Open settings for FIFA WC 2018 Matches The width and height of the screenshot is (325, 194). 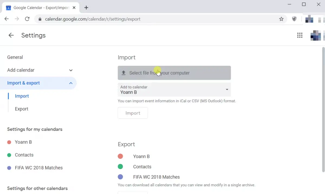coord(39,168)
